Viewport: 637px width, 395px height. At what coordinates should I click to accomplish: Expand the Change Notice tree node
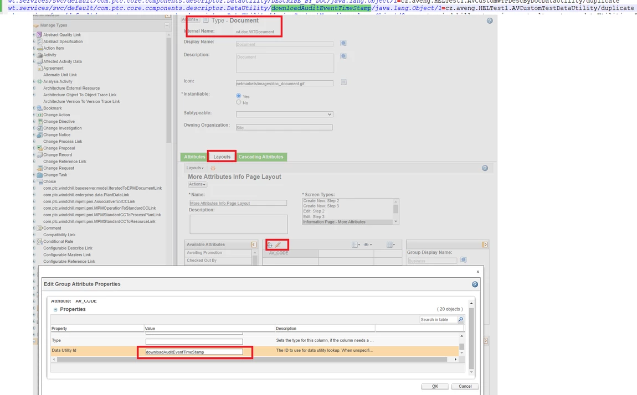34,134
